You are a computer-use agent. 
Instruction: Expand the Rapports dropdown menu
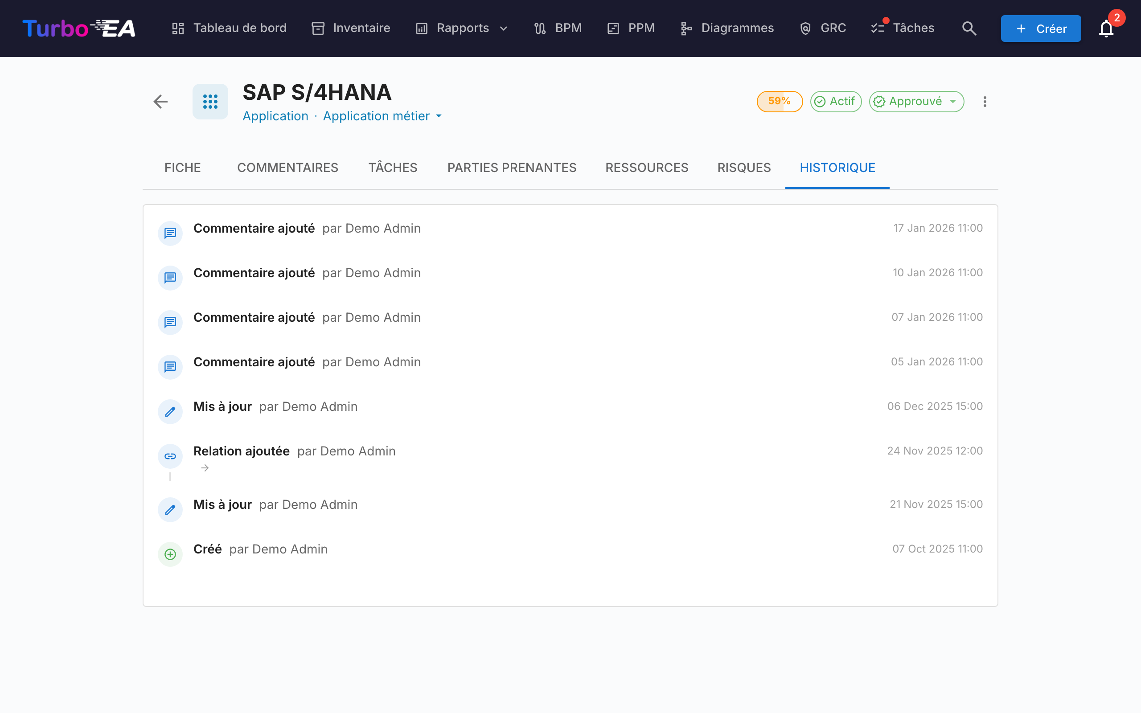pyautogui.click(x=462, y=28)
